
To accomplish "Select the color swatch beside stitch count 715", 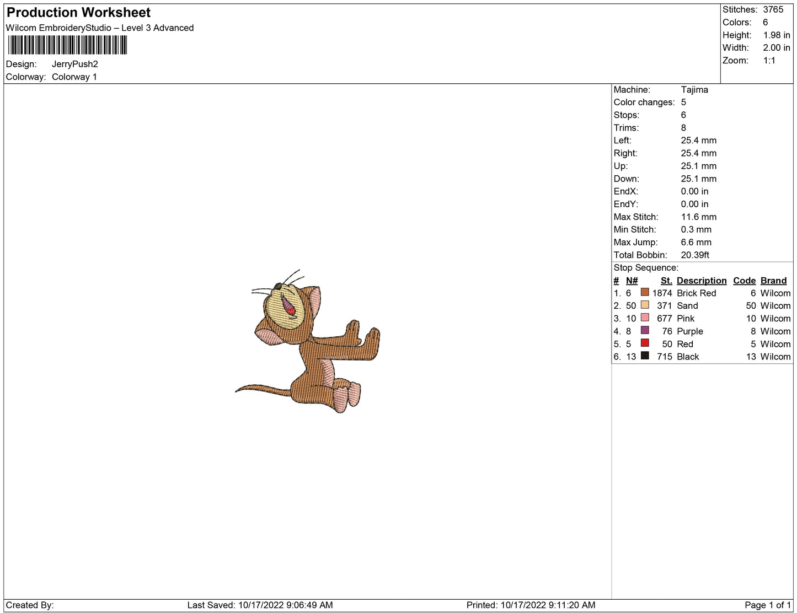I will click(x=645, y=356).
